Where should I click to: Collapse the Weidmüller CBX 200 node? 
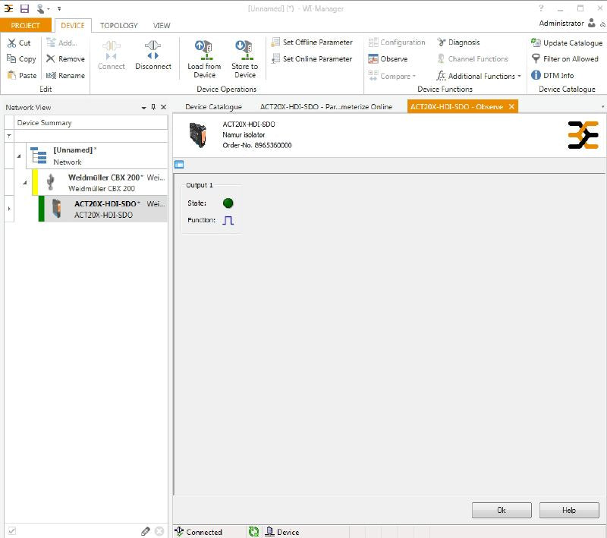tap(25, 183)
